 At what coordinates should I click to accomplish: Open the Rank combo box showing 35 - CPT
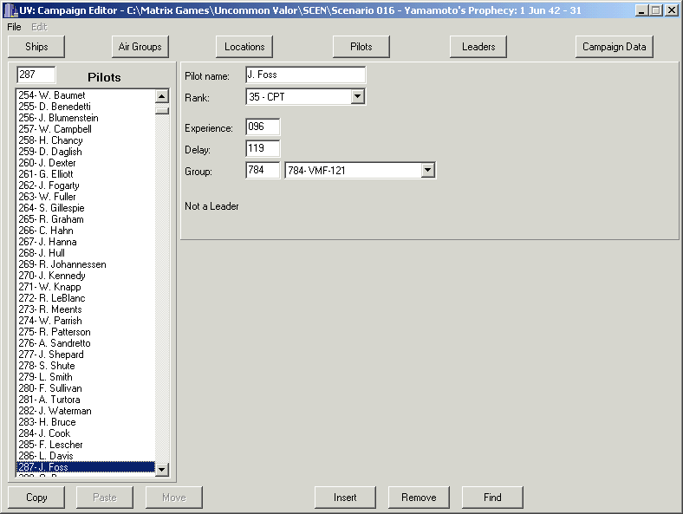coord(306,97)
